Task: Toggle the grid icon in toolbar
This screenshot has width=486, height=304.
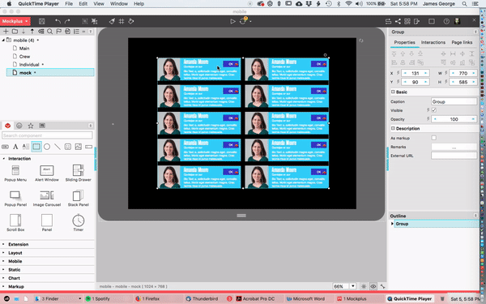Action: pos(122,21)
